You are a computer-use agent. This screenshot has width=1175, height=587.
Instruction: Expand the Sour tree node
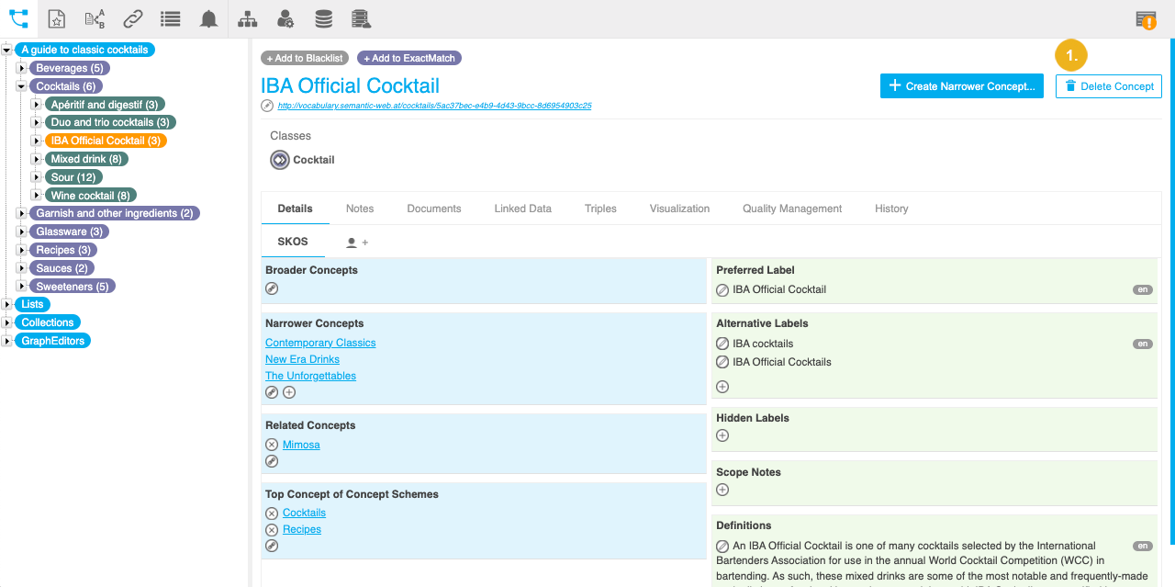coord(37,177)
